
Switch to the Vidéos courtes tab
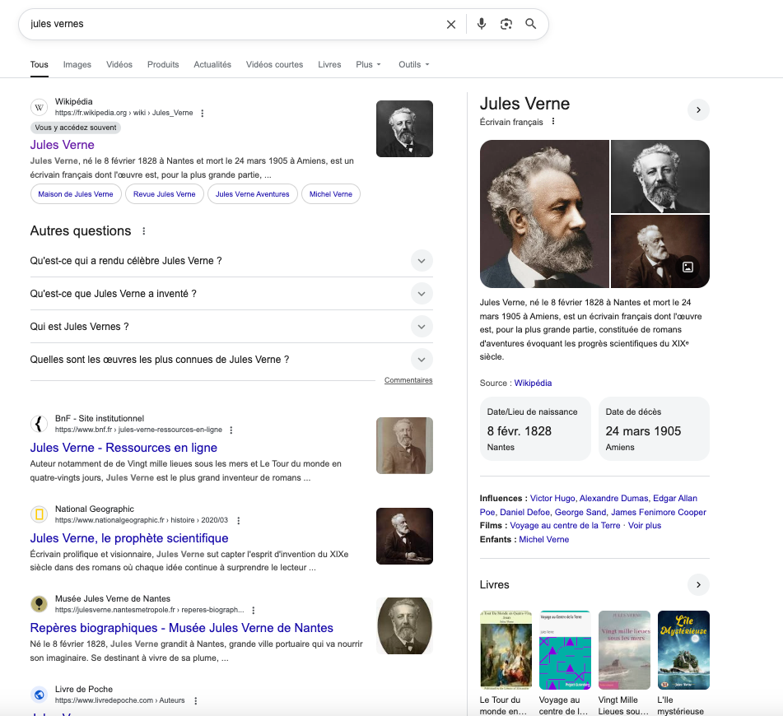point(274,64)
